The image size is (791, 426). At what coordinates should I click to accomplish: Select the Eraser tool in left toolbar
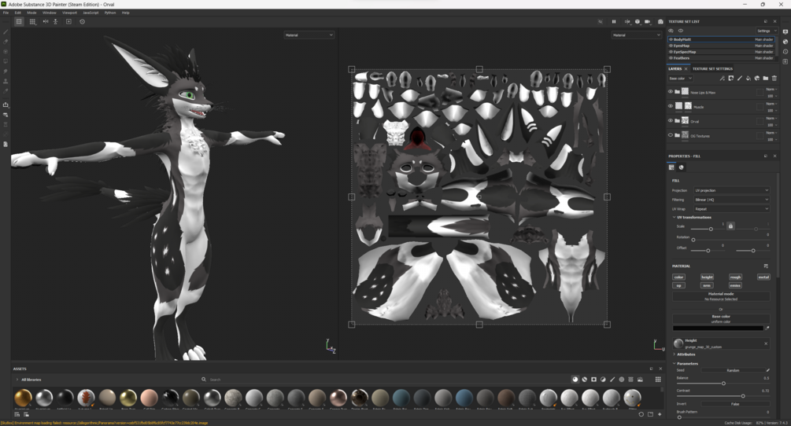(6, 42)
